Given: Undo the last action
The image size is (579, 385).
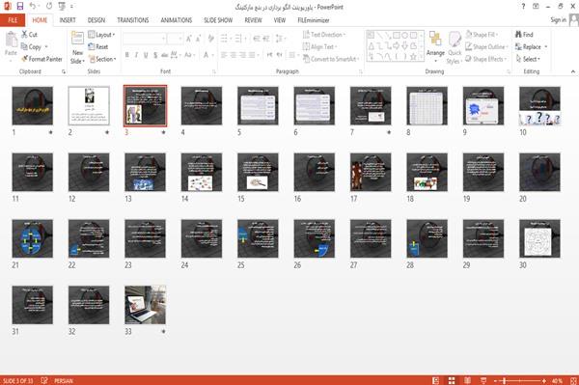Looking at the screenshot, I should (33, 7).
